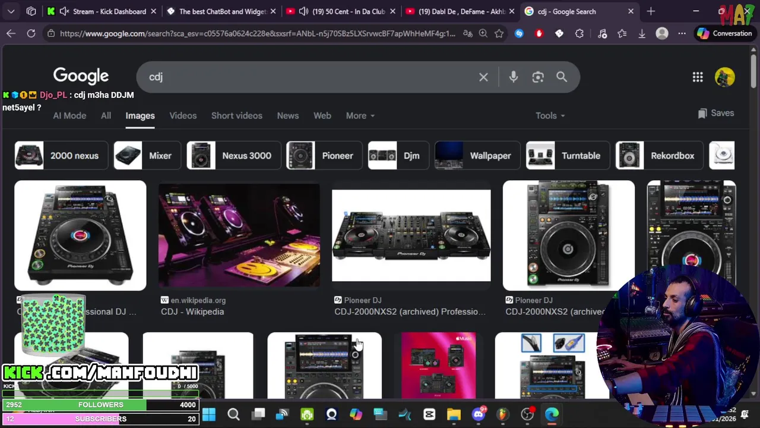
Task: Open the browser extensions puzzle icon
Action: (x=579, y=34)
